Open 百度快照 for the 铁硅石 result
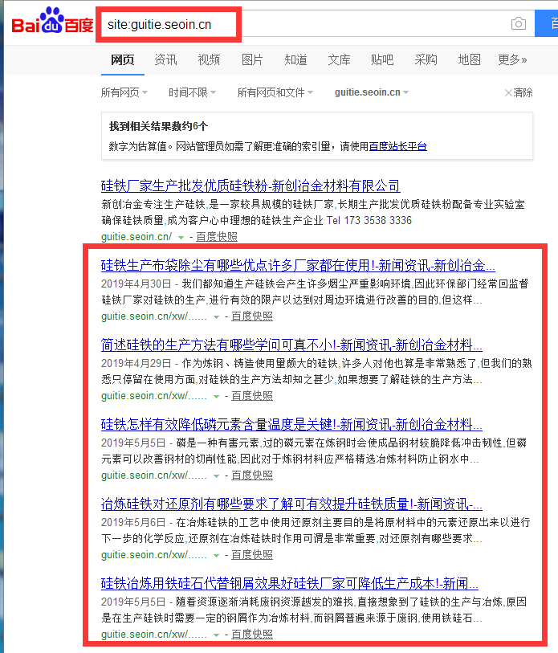558x653 pixels. 252,635
